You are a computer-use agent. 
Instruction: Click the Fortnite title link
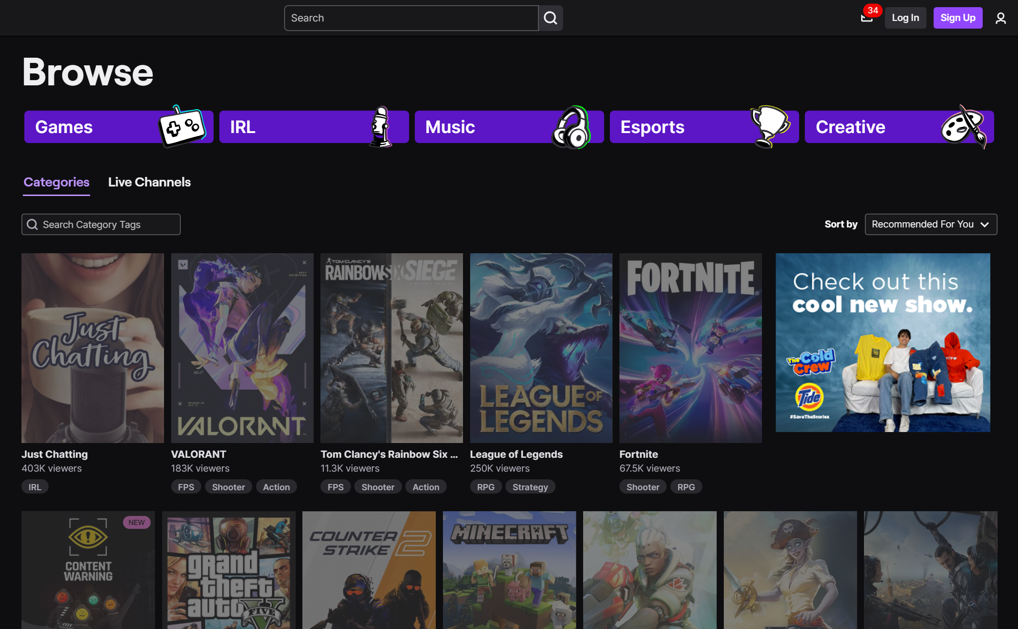point(638,454)
